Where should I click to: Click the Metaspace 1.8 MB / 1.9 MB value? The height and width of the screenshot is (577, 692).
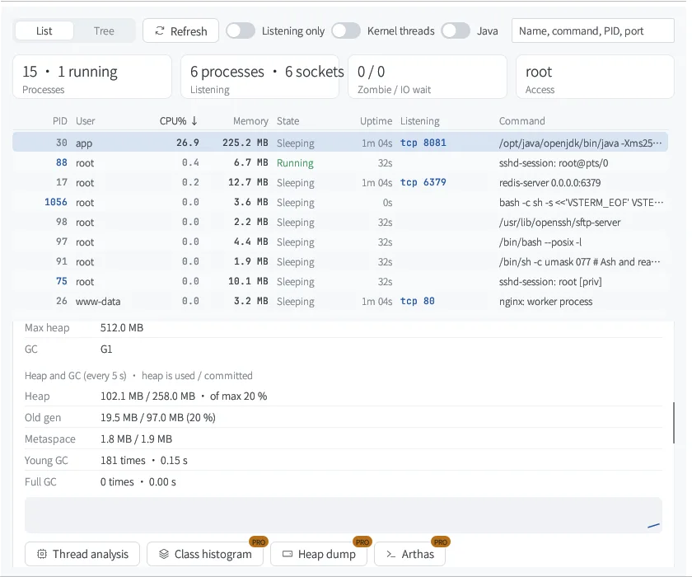[137, 439]
